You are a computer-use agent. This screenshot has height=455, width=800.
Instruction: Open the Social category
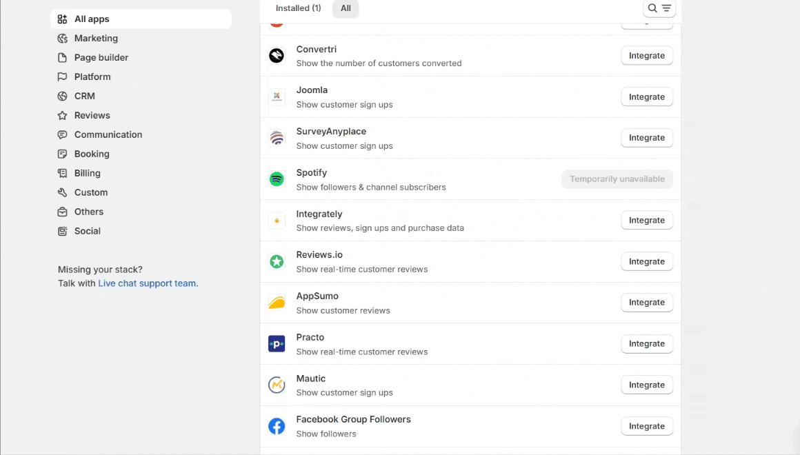coord(87,232)
